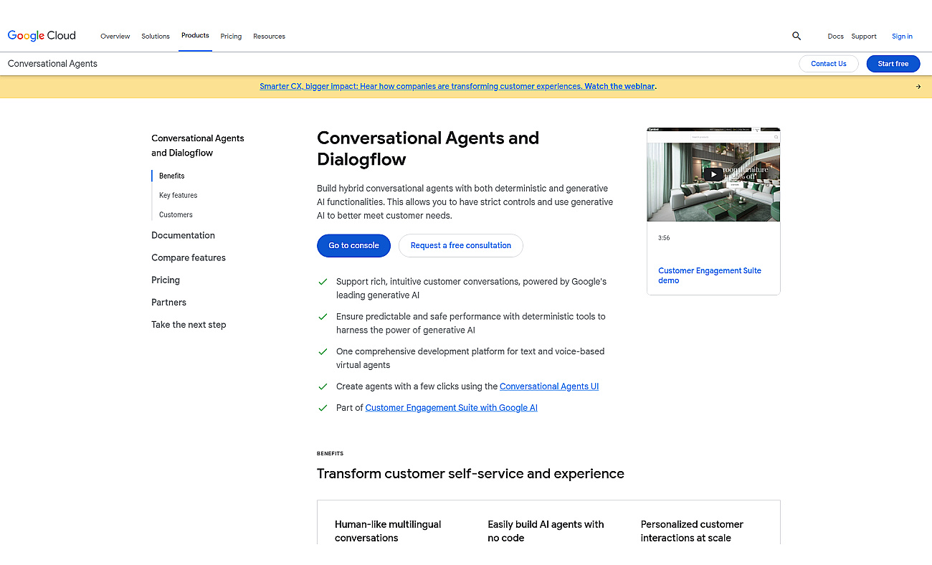This screenshot has width=932, height=565.
Task: Open the Resources nav menu
Action: [269, 37]
